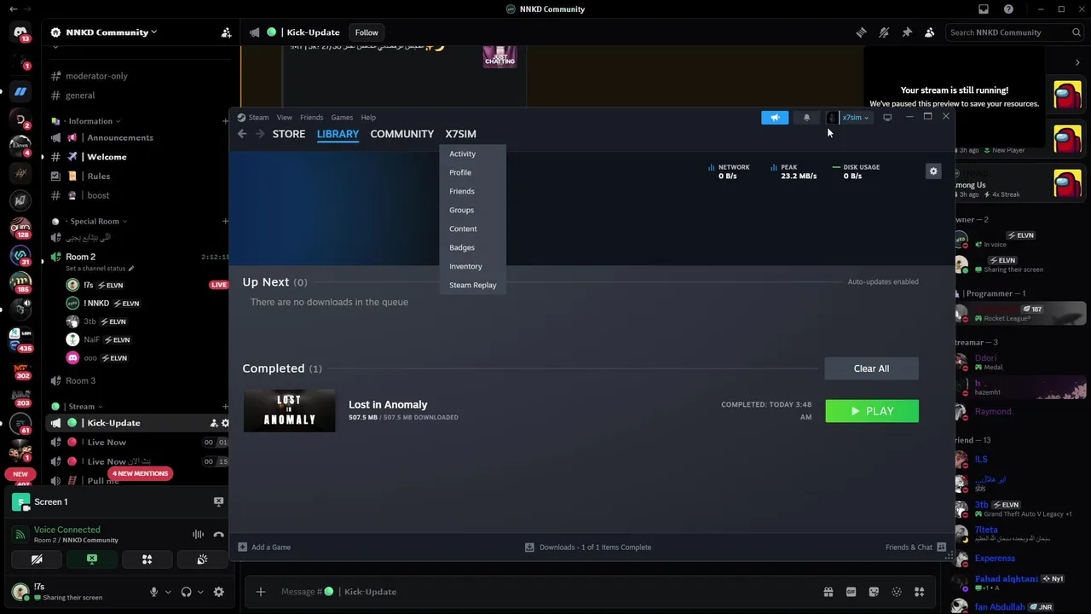Open Friends & Chat in Steam
Screen dimensions: 1091x614
915,547
